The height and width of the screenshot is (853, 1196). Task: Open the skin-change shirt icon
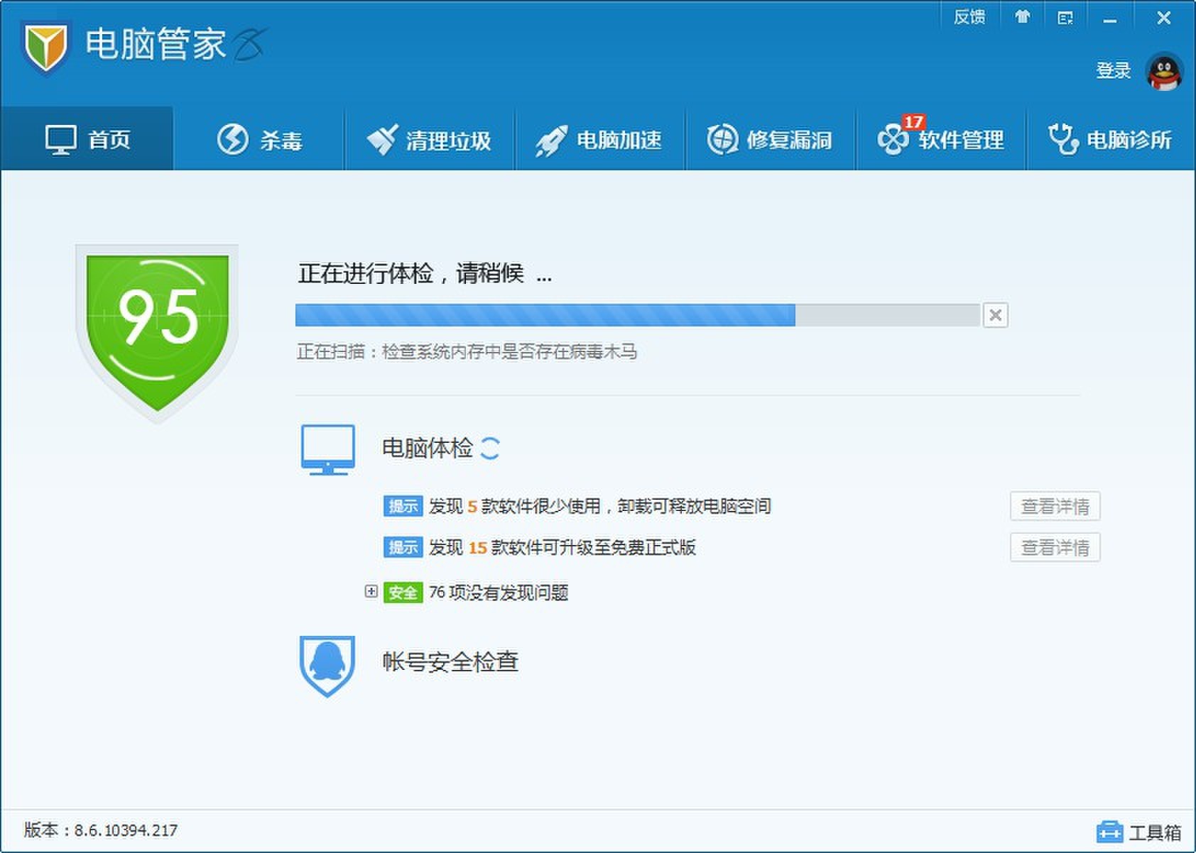[1022, 17]
